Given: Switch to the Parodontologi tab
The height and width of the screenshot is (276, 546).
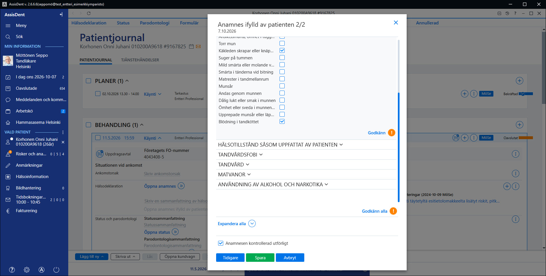Looking at the screenshot, I should point(155,23).
